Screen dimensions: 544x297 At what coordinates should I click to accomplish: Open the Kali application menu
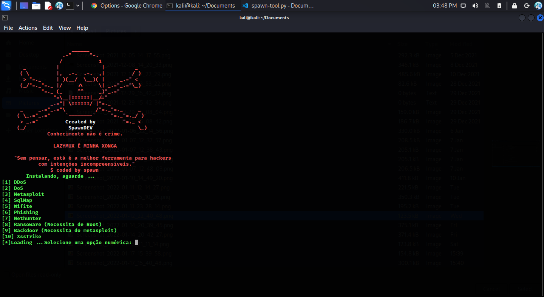(x=5, y=5)
